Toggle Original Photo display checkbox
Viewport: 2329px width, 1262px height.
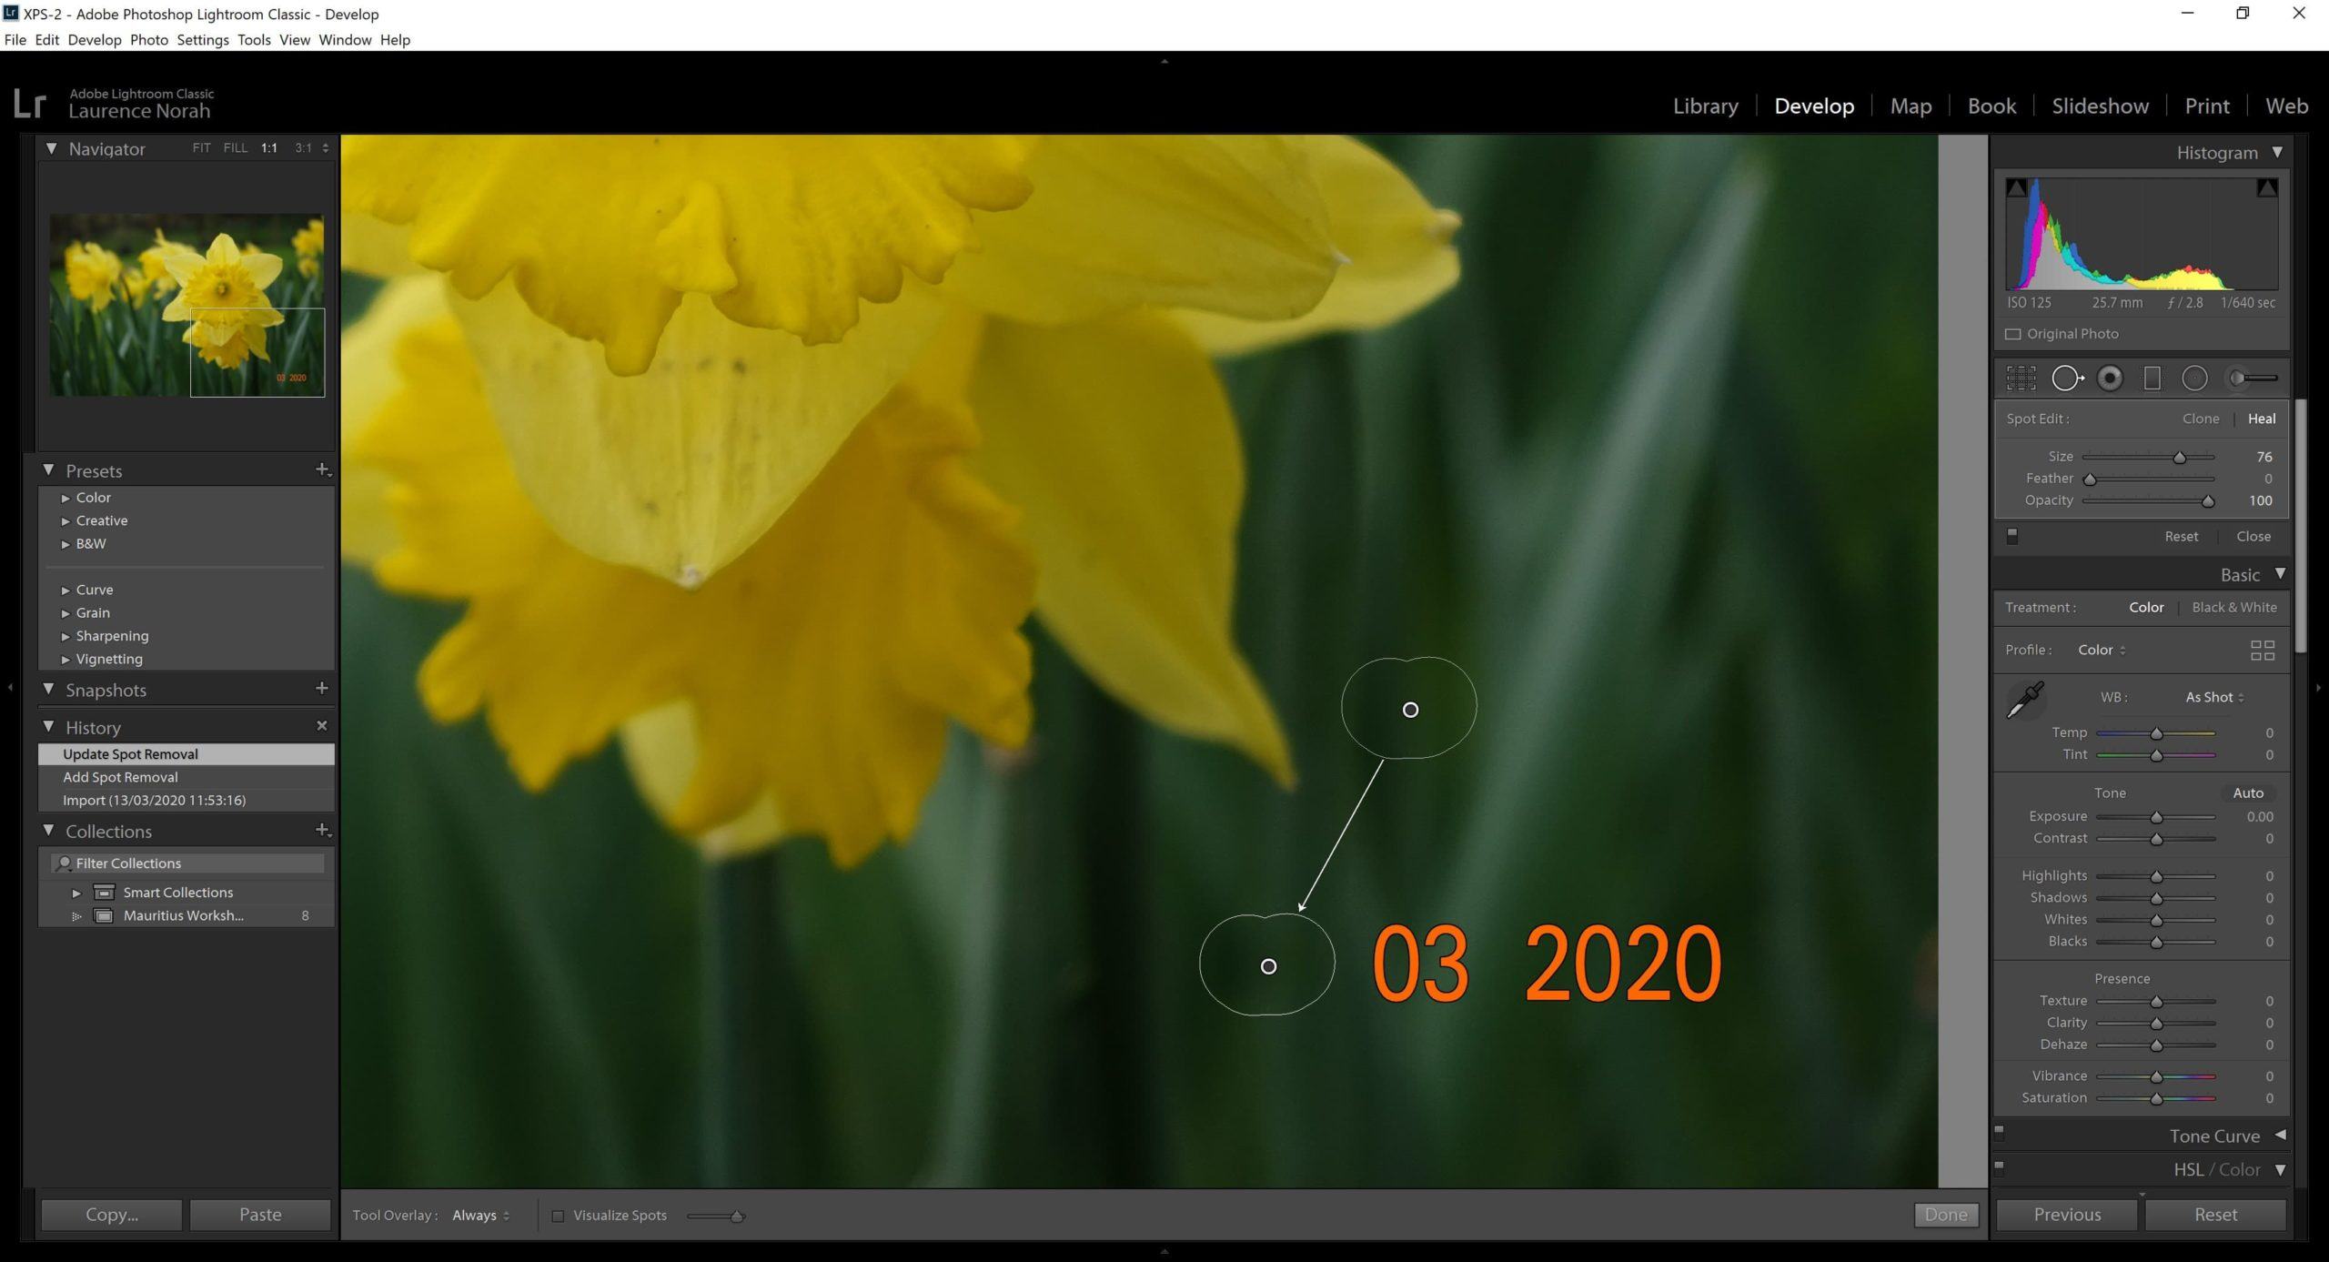pos(2011,333)
